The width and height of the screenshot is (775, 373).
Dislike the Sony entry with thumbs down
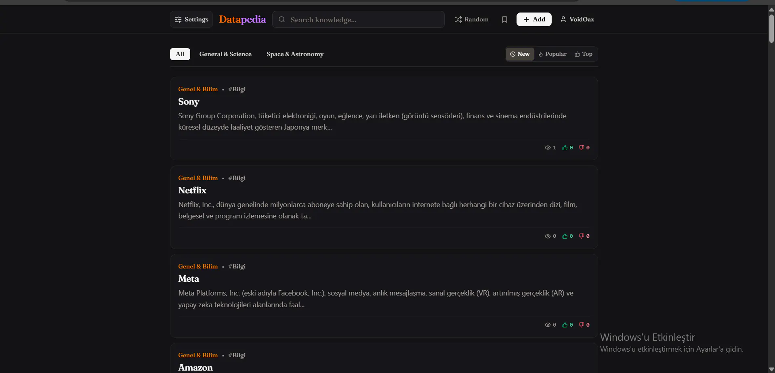point(582,148)
